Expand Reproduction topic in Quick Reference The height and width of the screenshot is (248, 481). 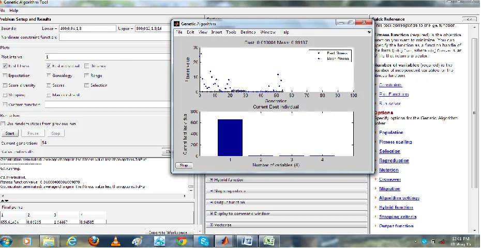[375, 161]
